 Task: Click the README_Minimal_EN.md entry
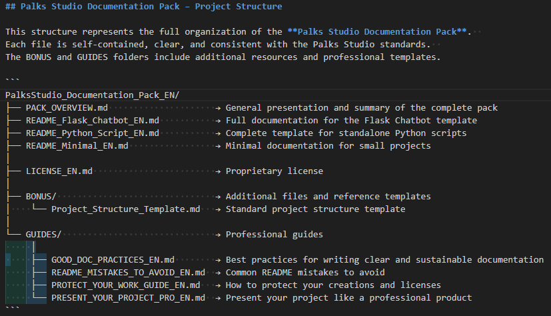tap(77, 146)
